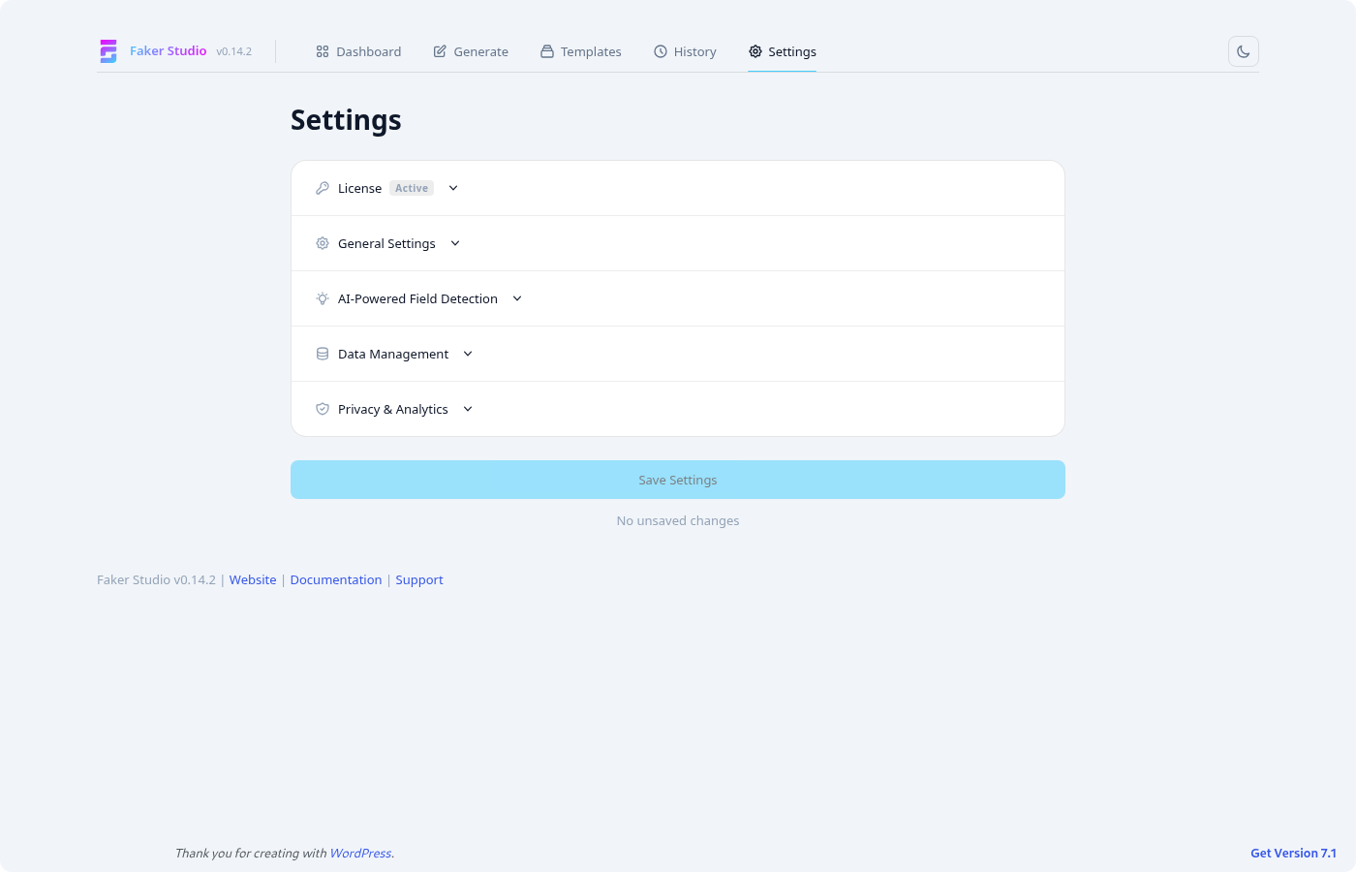Click the No unsaved changes status text

[678, 520]
